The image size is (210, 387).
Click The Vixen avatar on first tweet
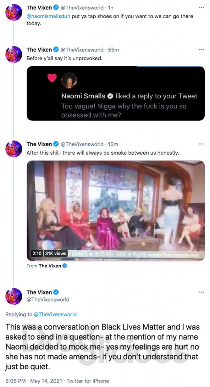(14, 12)
